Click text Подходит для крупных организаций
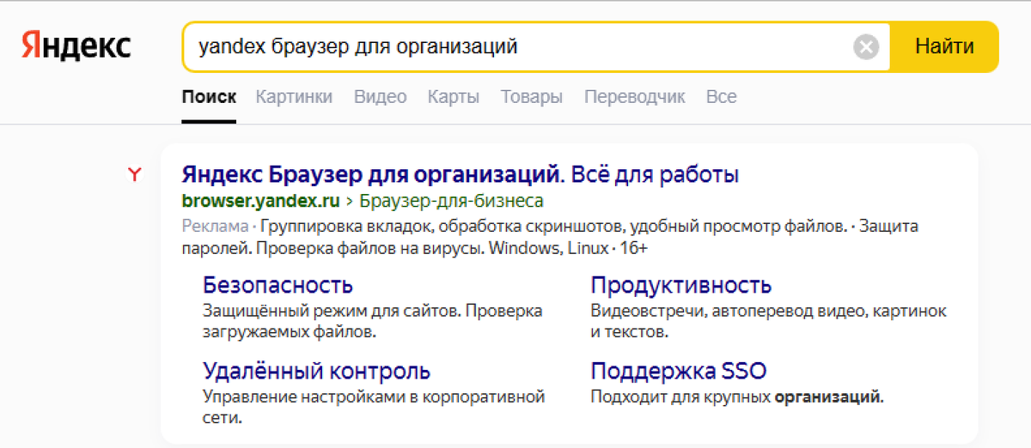Viewport: 1031px width, 448px height. [737, 397]
